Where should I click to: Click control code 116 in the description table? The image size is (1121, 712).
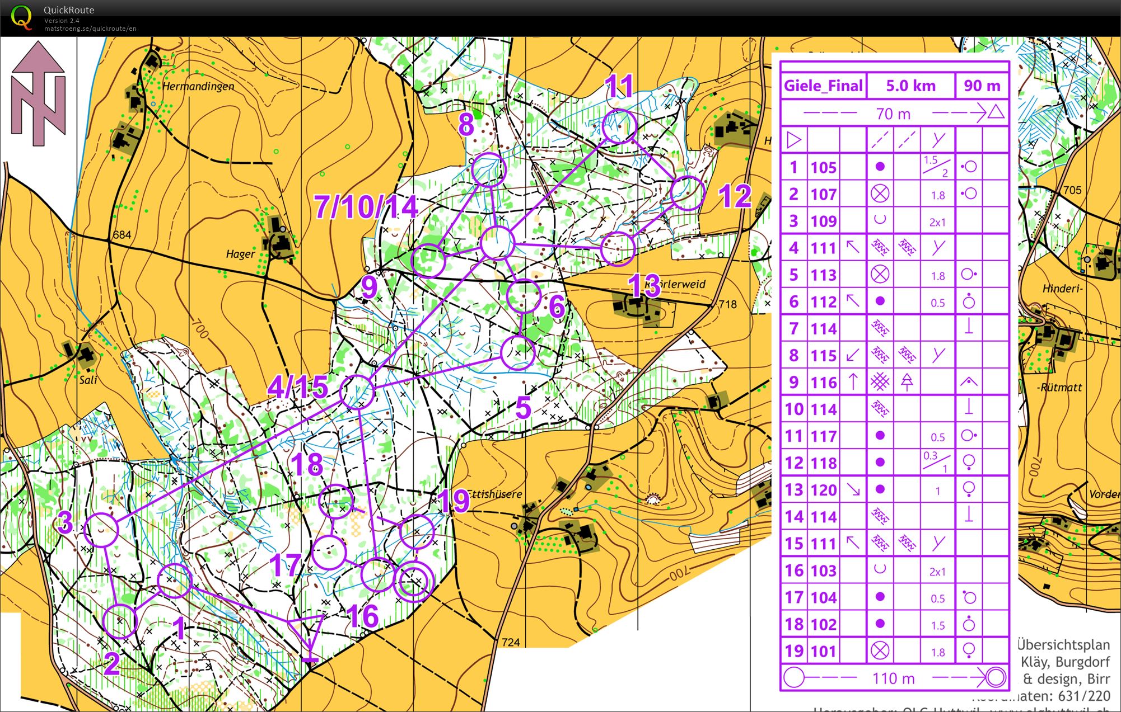click(823, 383)
